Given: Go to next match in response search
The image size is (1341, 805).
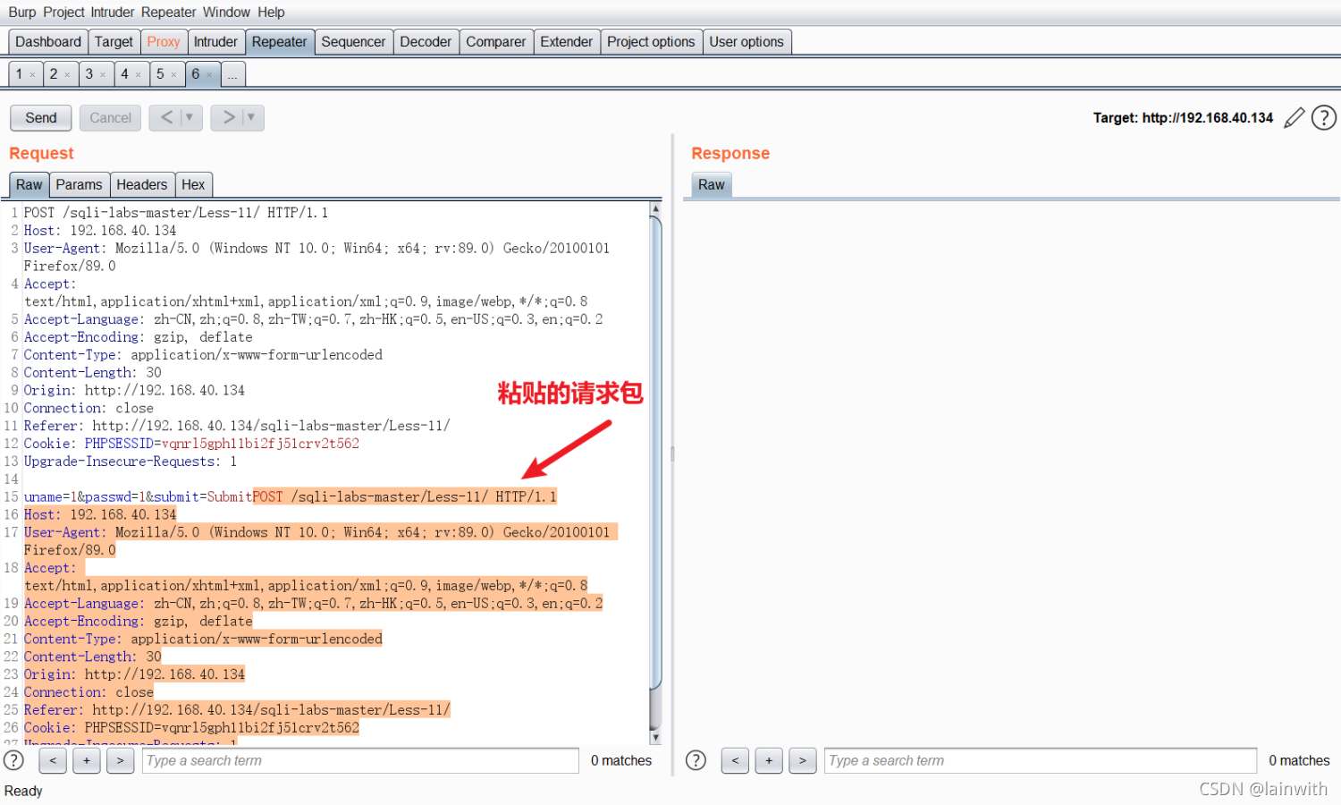Looking at the screenshot, I should pos(803,760).
